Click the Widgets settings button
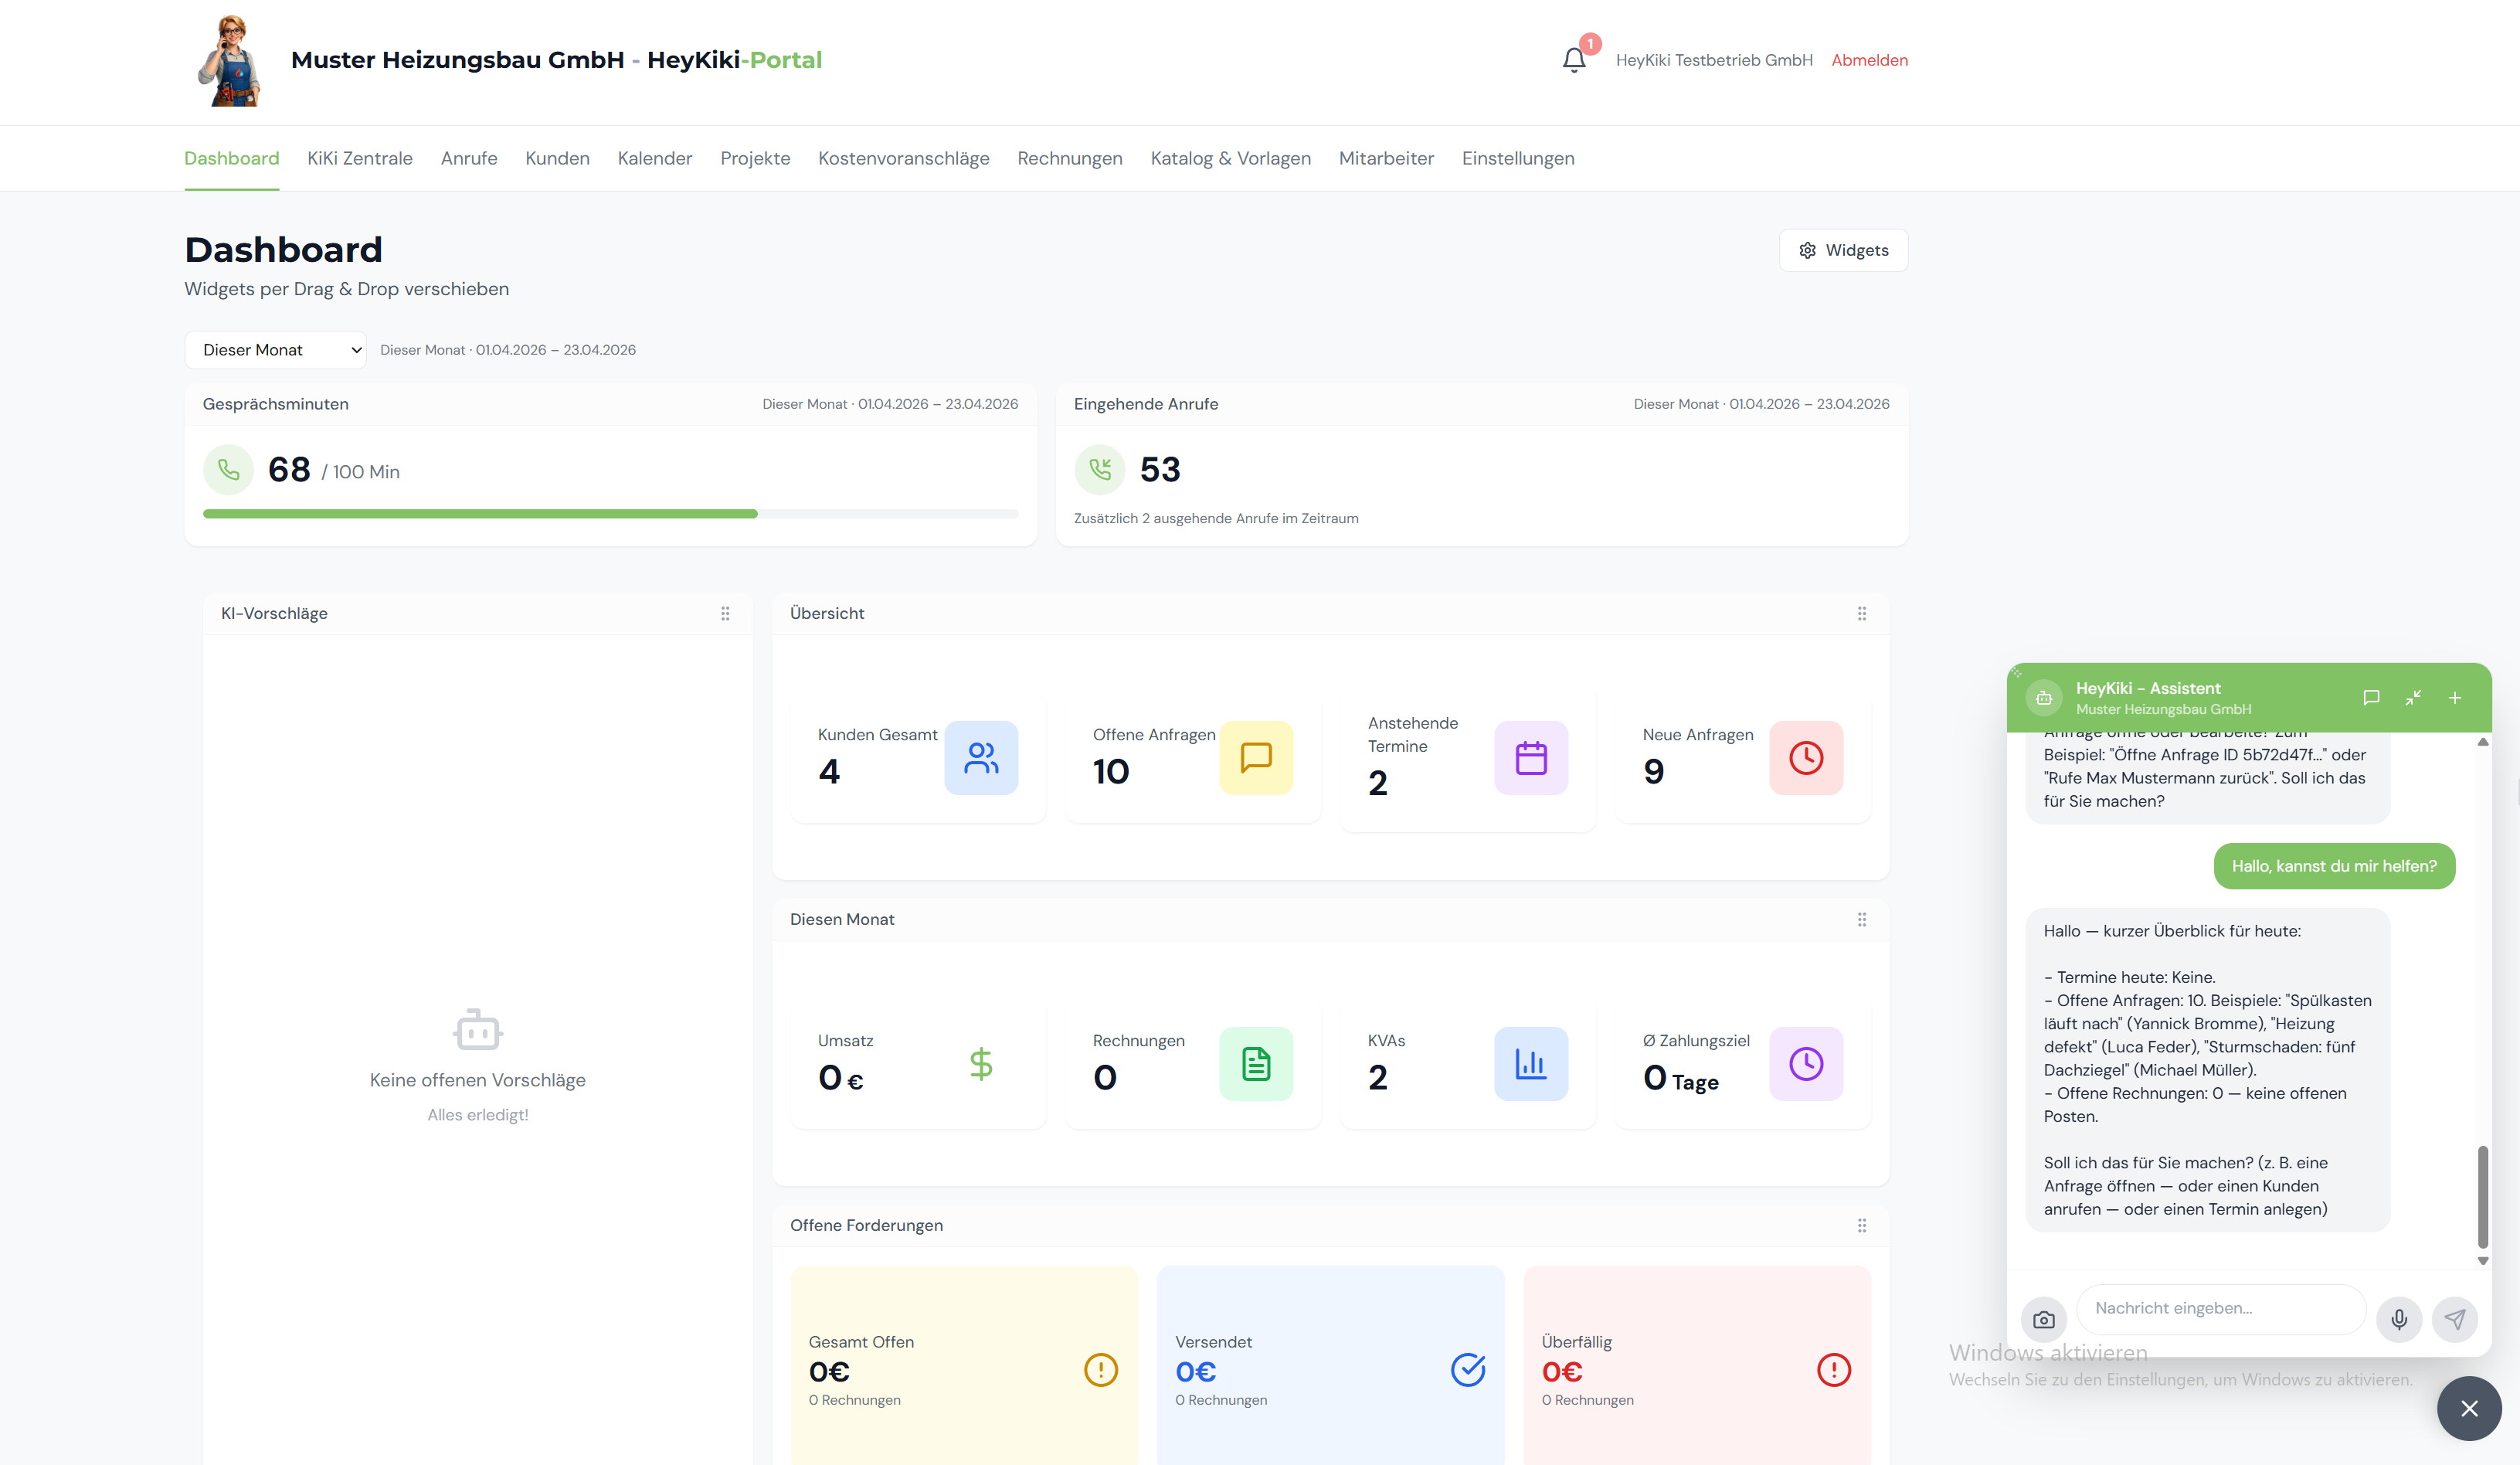This screenshot has height=1465, width=2520. tap(1843, 250)
